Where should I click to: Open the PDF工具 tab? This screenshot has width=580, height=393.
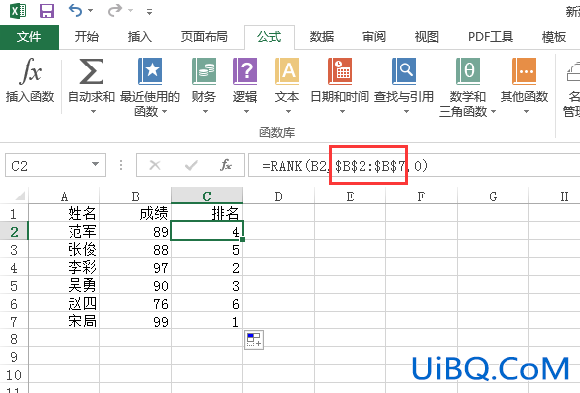[x=491, y=37]
